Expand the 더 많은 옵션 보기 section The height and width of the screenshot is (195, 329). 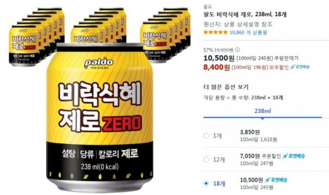point(226,87)
